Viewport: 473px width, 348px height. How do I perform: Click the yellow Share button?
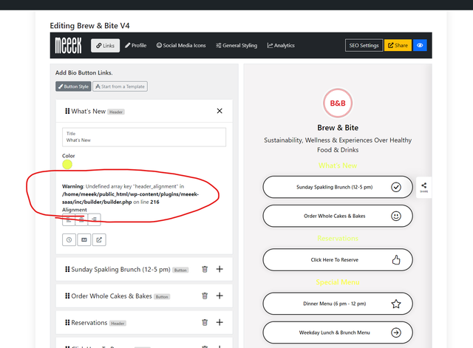[398, 46]
